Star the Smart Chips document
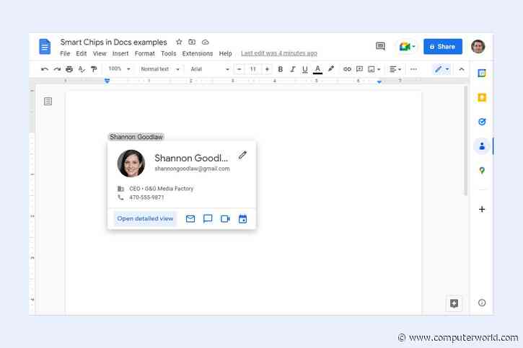The image size is (523, 348). [x=179, y=42]
